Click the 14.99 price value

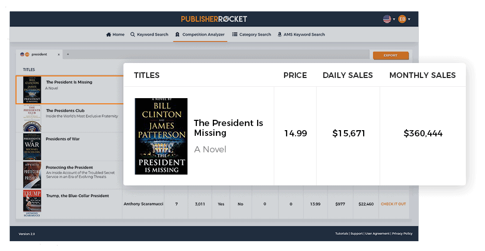[x=295, y=133]
